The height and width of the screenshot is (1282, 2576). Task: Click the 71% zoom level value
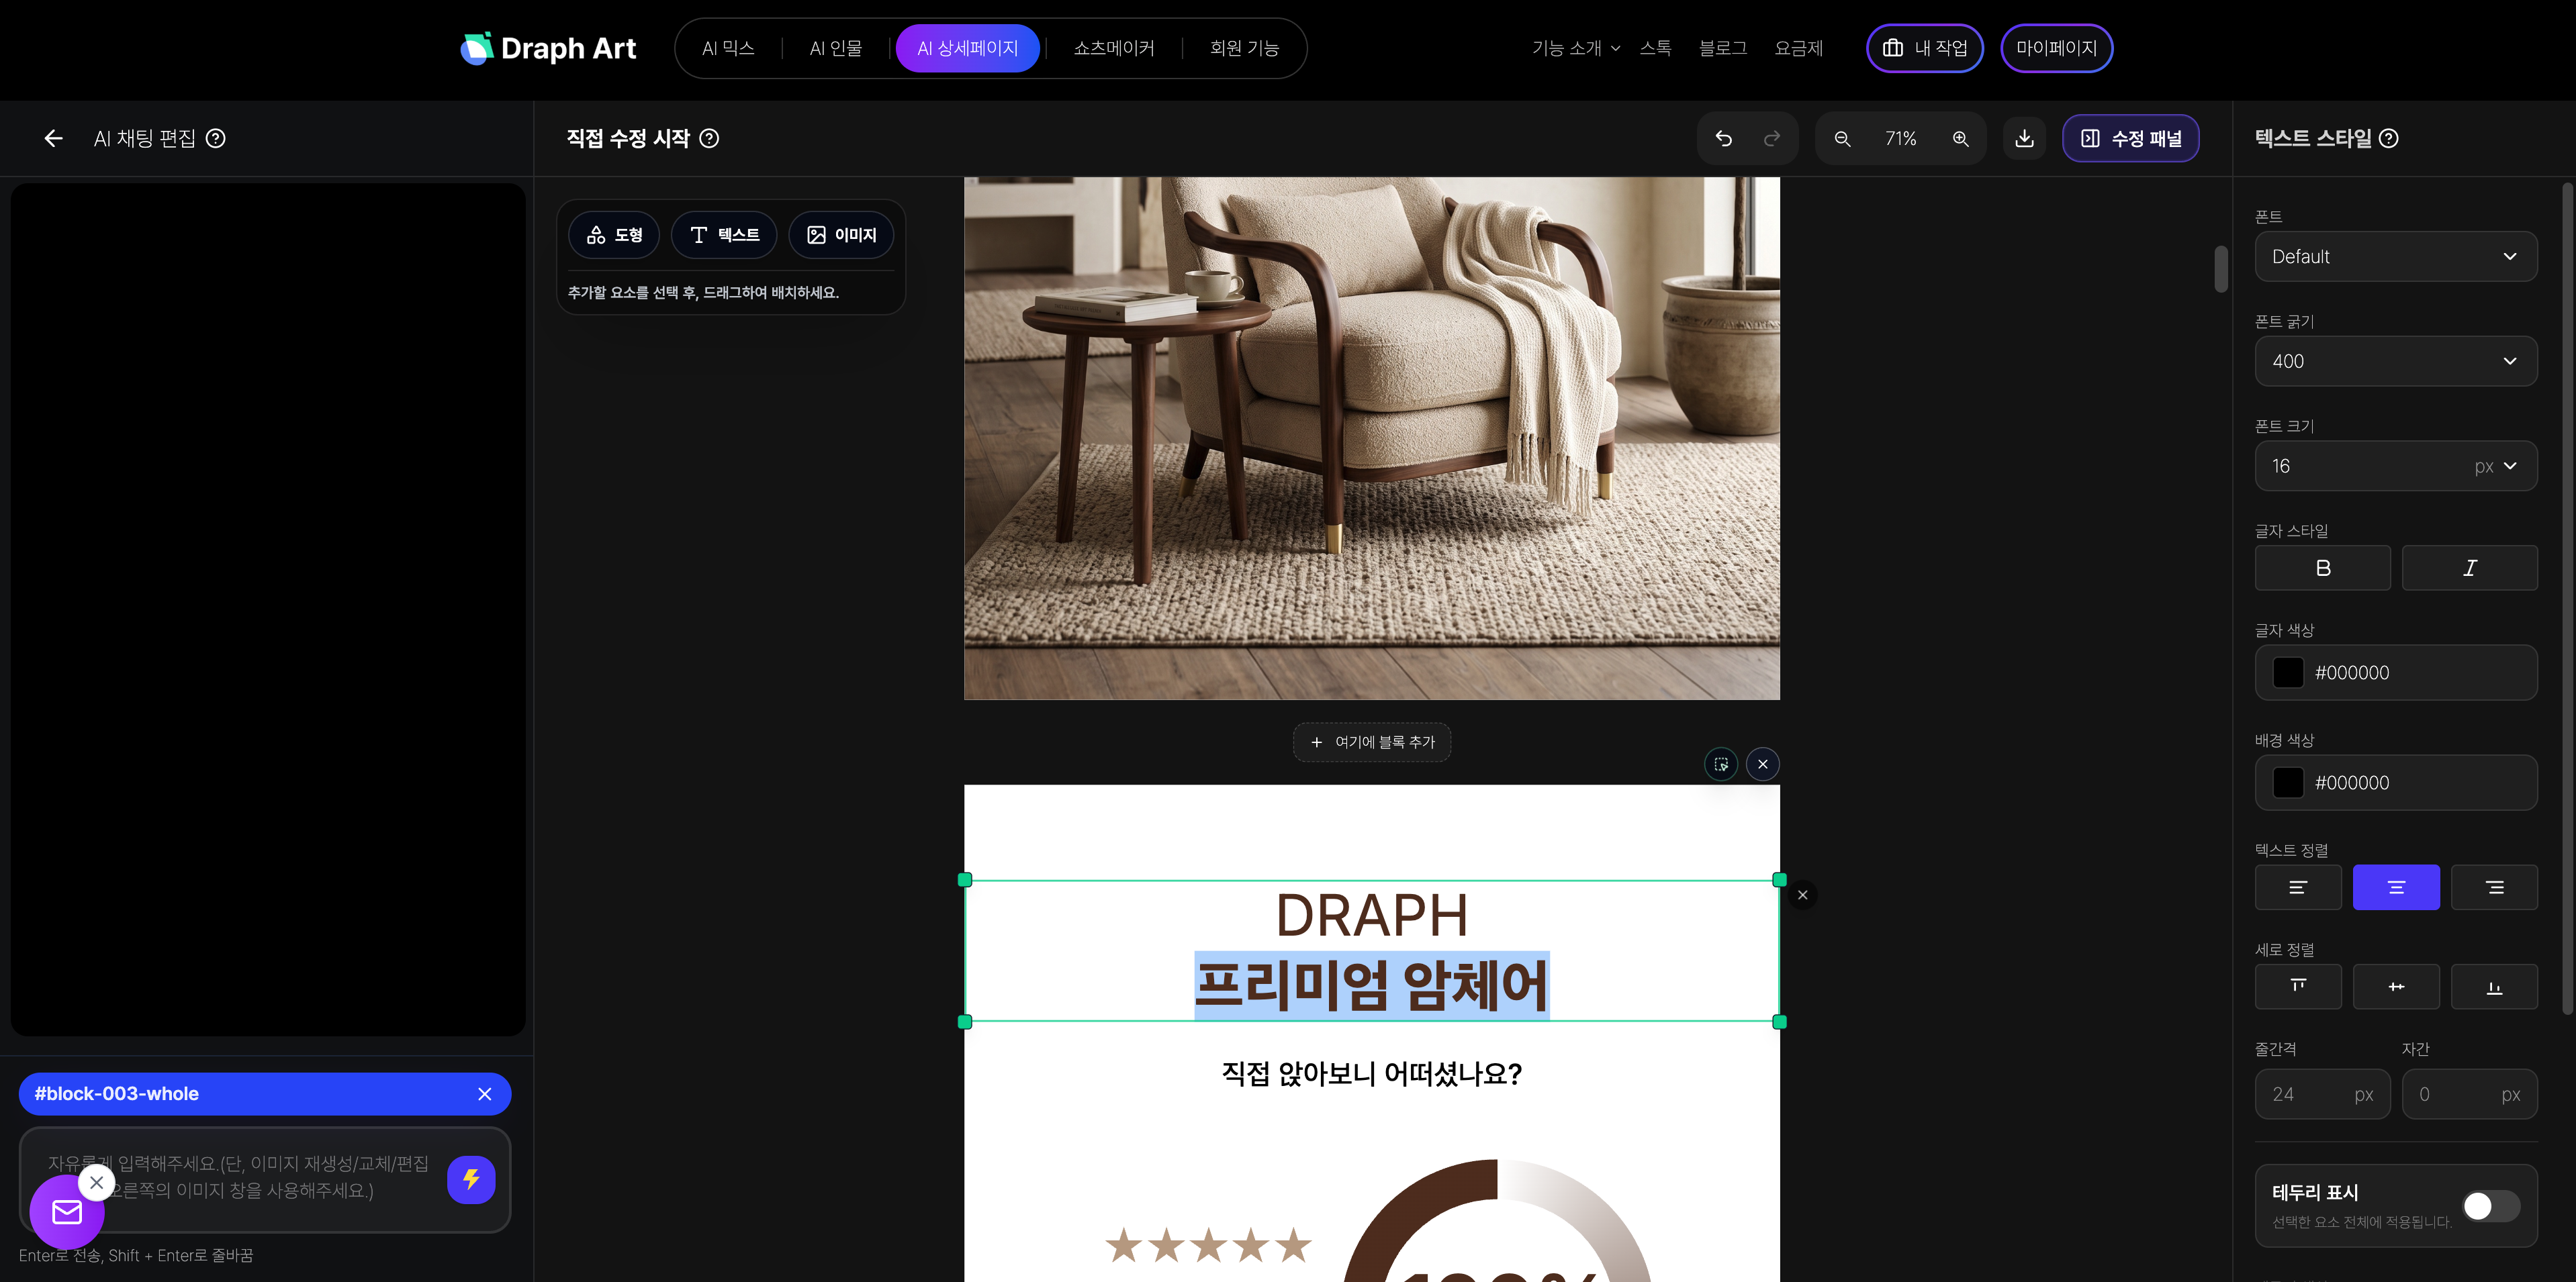(1901, 139)
